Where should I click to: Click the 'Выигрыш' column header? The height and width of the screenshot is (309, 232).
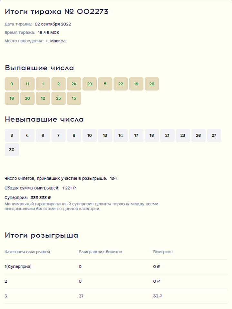163,252
